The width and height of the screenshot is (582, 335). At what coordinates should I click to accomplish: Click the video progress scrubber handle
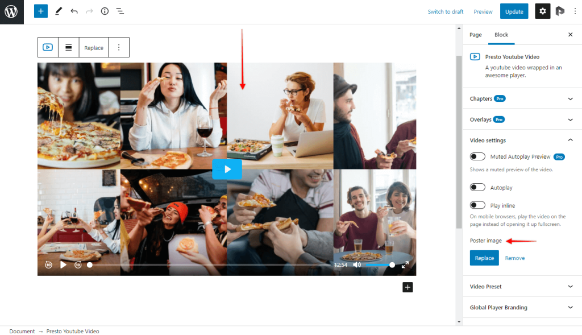tap(89, 265)
